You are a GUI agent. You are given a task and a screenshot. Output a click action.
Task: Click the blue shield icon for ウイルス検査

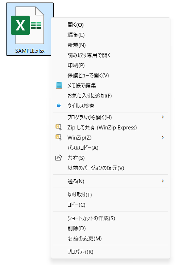coord(59,106)
